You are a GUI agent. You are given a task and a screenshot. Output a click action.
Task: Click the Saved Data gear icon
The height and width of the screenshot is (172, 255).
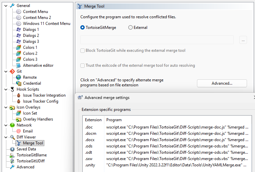[12, 149]
